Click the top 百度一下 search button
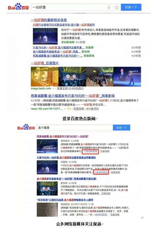The image size is (151, 228). pos(131,7)
